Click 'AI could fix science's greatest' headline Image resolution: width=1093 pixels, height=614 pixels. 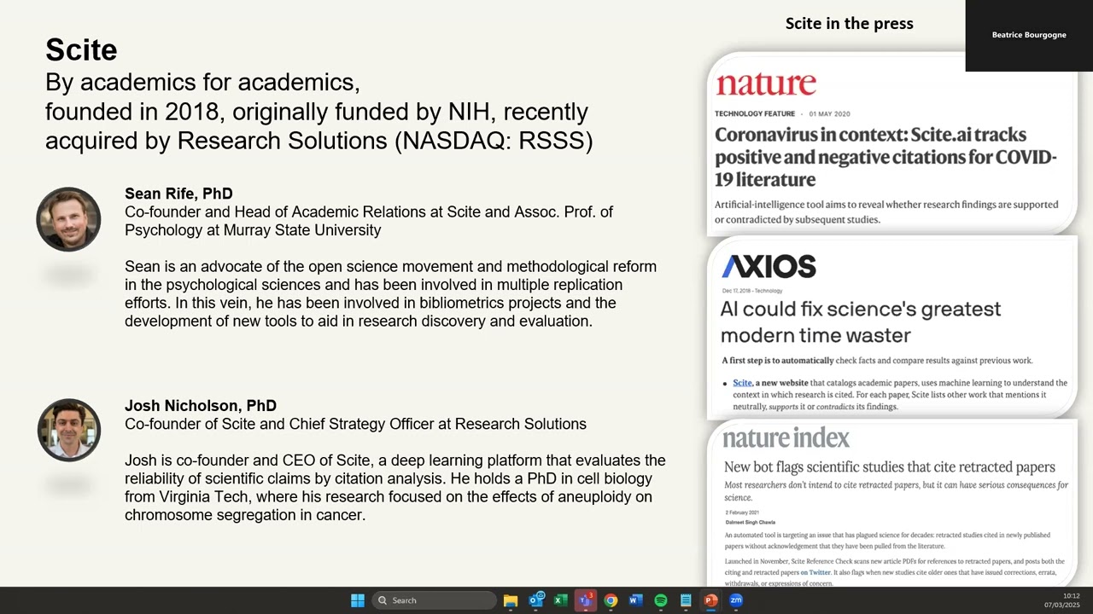click(x=861, y=321)
